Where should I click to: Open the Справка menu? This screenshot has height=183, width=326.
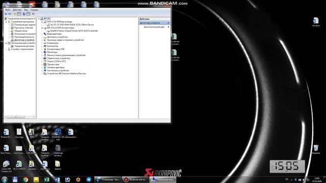click(34, 10)
